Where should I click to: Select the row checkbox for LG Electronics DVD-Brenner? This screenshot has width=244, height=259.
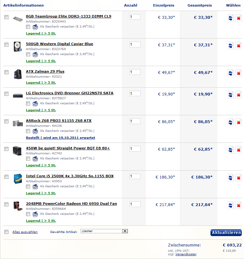[6, 94]
